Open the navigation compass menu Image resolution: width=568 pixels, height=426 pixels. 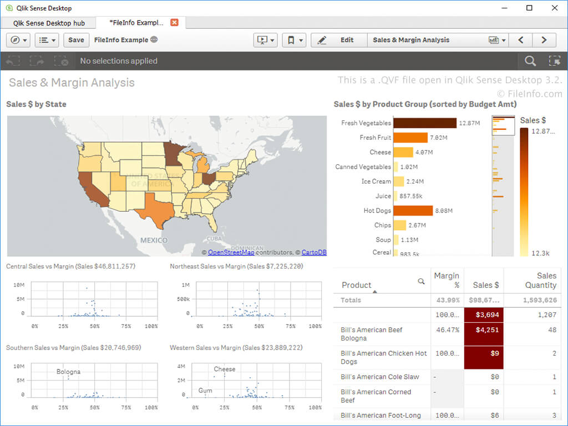18,40
